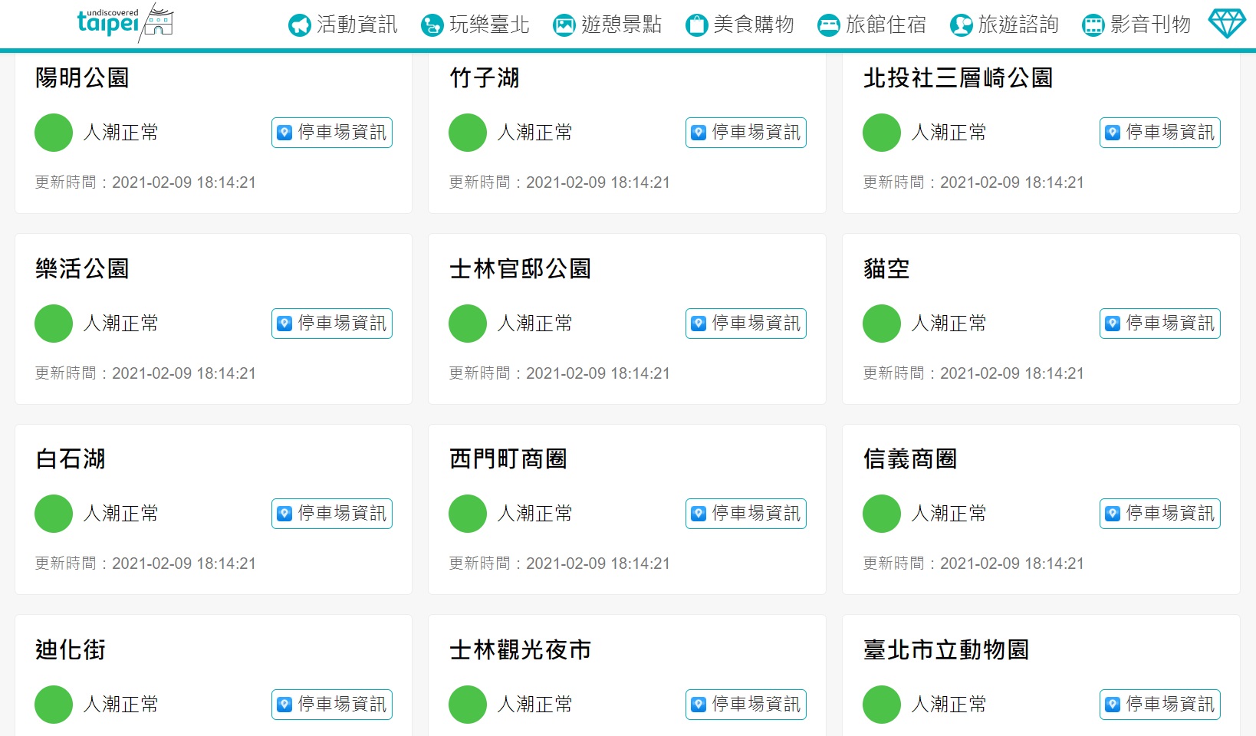The image size is (1256, 736).
Task: Click the update time under 北投社三層崎公園
Action: [974, 182]
